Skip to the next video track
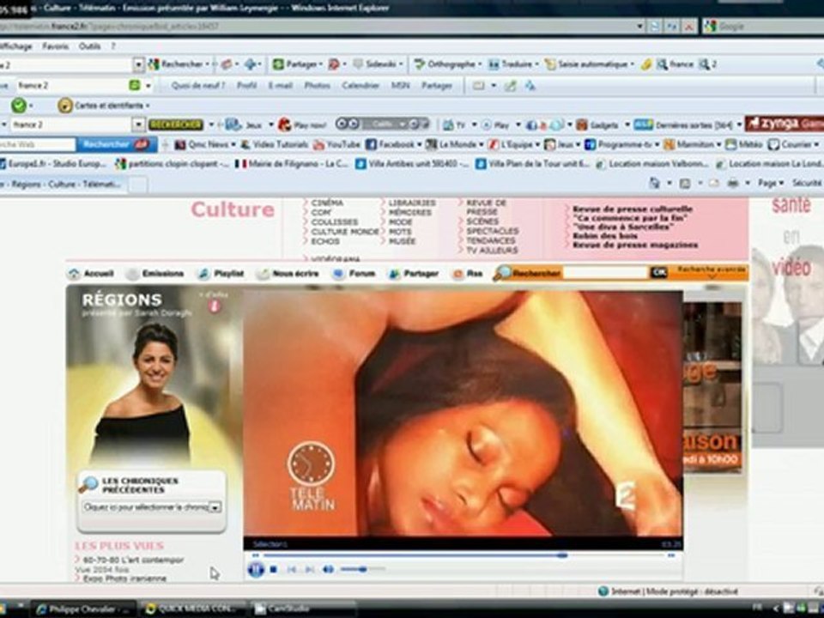 pos(310,569)
